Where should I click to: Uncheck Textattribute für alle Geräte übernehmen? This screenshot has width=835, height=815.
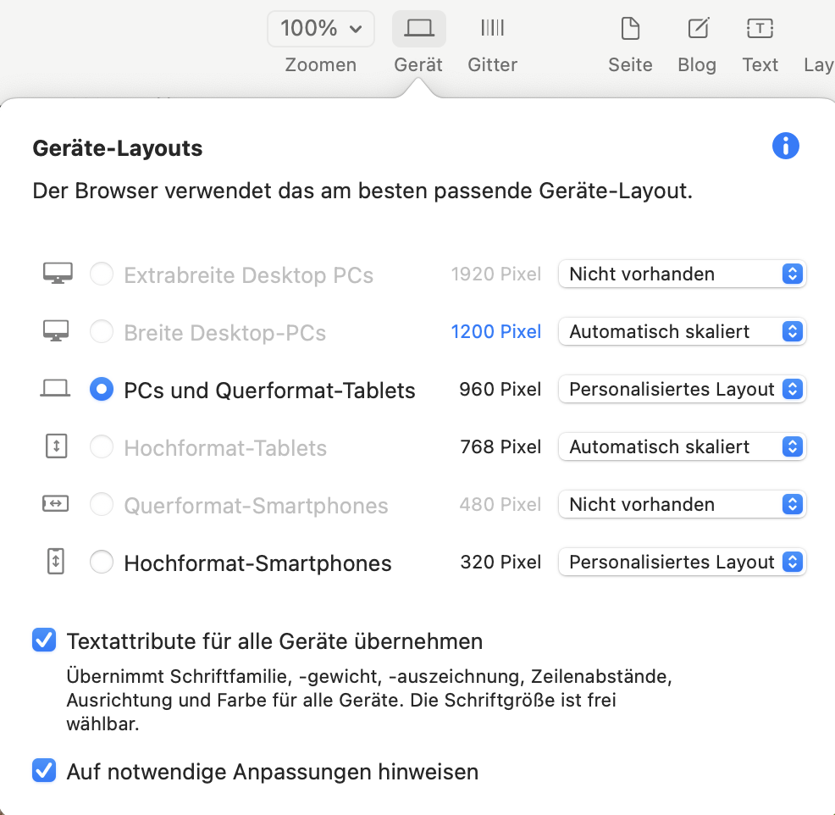coord(44,640)
